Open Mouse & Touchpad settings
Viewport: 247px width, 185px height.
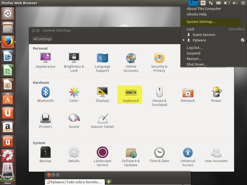[x=159, y=97]
